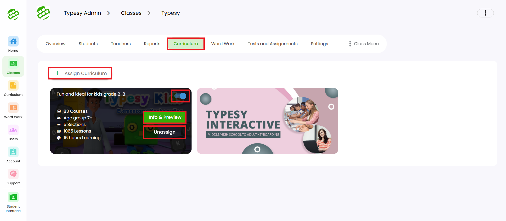Select the Curriculum tab

coord(186,44)
